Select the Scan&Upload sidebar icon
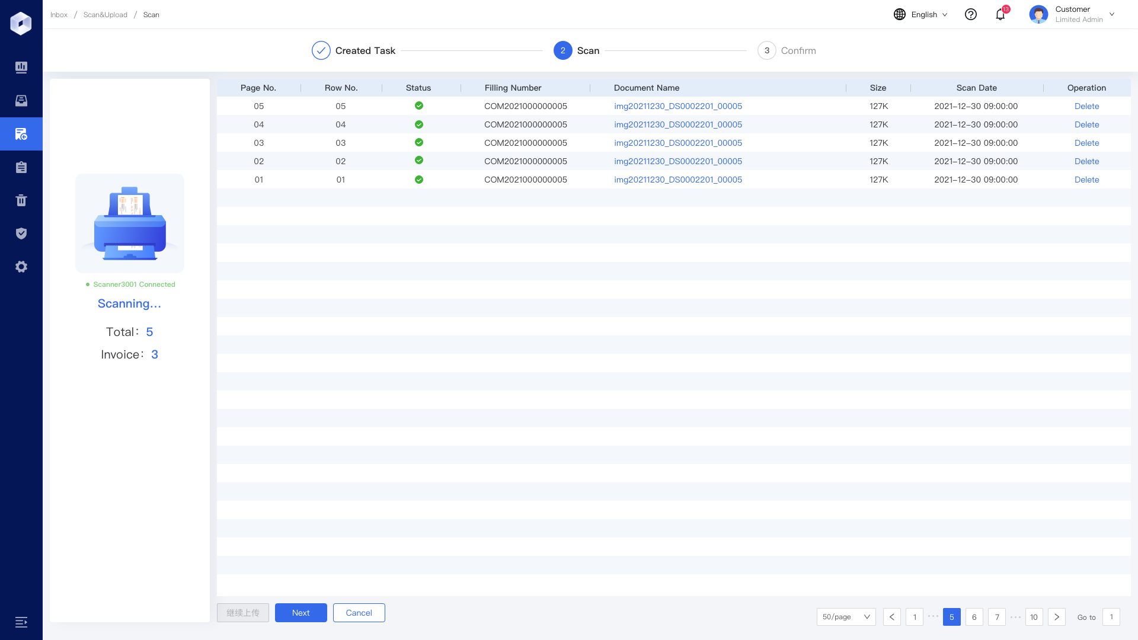The height and width of the screenshot is (640, 1138). 21,134
